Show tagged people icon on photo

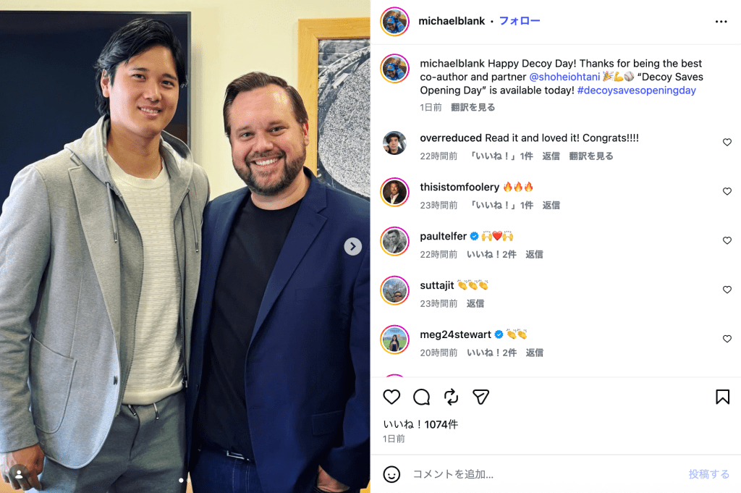coord(19,474)
